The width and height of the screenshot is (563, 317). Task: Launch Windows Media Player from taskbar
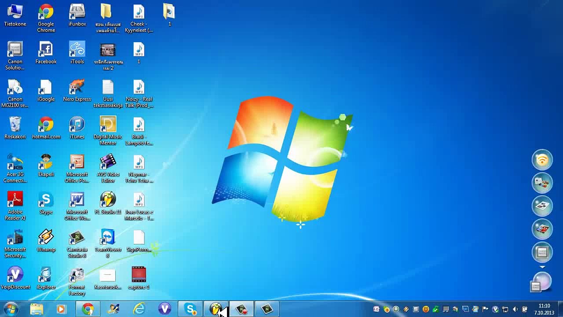point(61,309)
